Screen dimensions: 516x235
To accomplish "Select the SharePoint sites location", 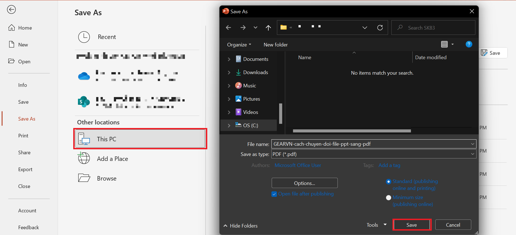I will pos(84,102).
